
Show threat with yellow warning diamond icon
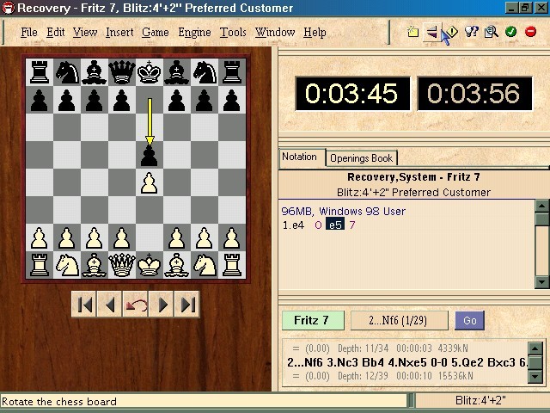click(x=452, y=32)
